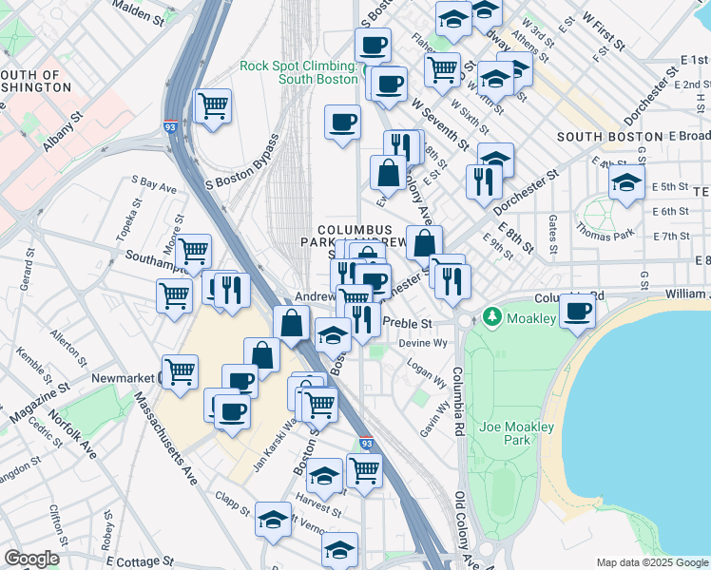Click the Topeka St label
Viewport: 711px width, 570px height.
pyautogui.click(x=129, y=220)
